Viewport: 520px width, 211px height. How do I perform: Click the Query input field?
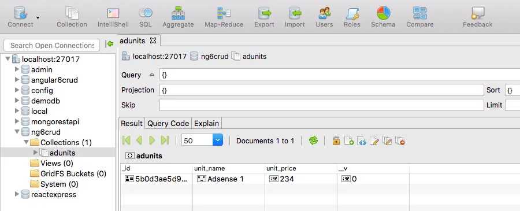click(x=340, y=75)
